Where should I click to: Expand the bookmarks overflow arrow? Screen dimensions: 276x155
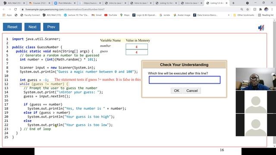pos(229,15)
